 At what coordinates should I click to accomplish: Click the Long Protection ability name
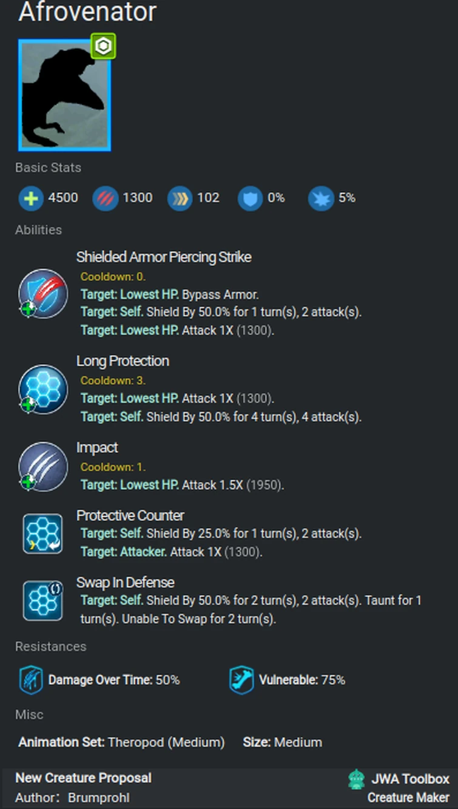pos(123,361)
